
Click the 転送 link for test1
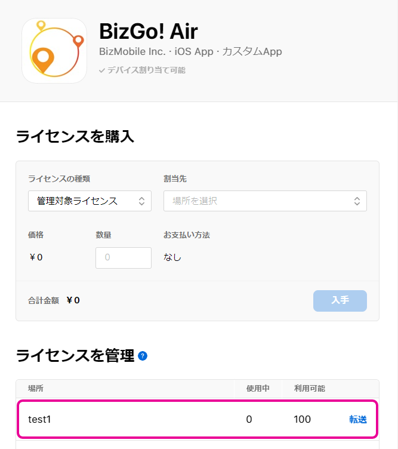point(358,419)
